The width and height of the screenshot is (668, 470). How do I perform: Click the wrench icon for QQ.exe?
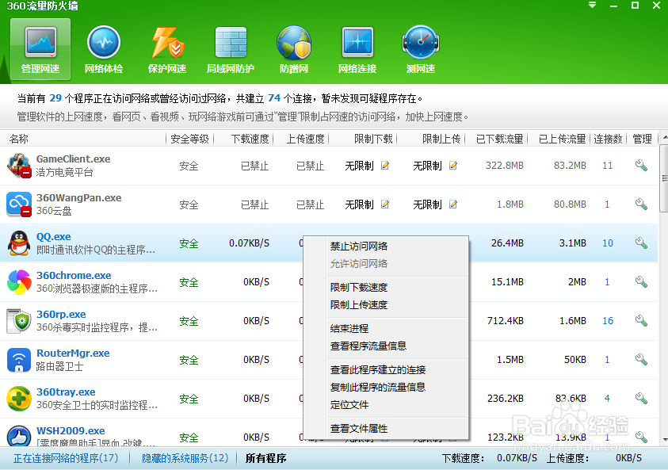tap(641, 243)
